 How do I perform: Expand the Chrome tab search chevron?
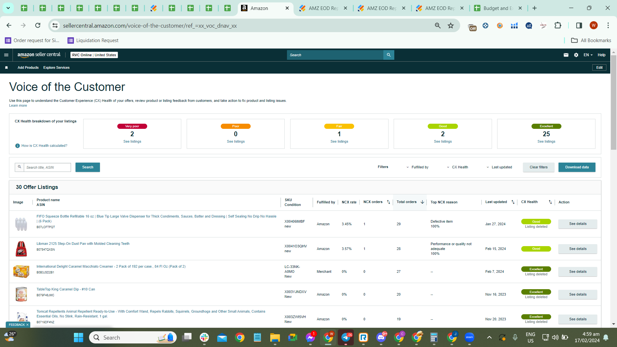[8, 8]
